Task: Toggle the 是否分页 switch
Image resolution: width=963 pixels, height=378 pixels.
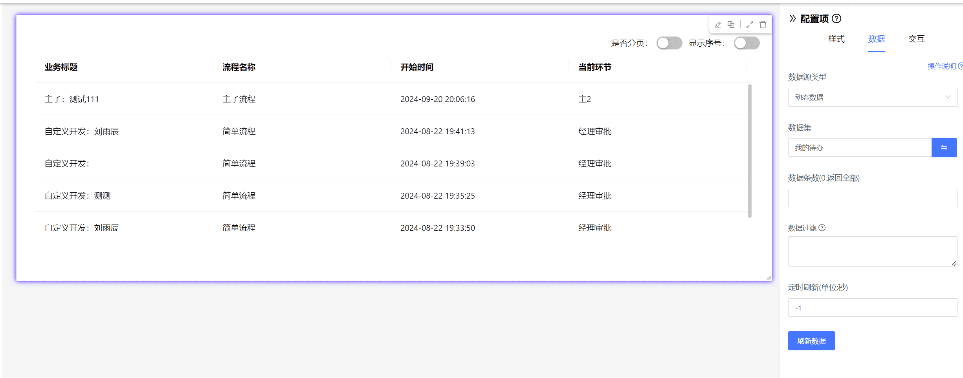Action: [x=669, y=43]
